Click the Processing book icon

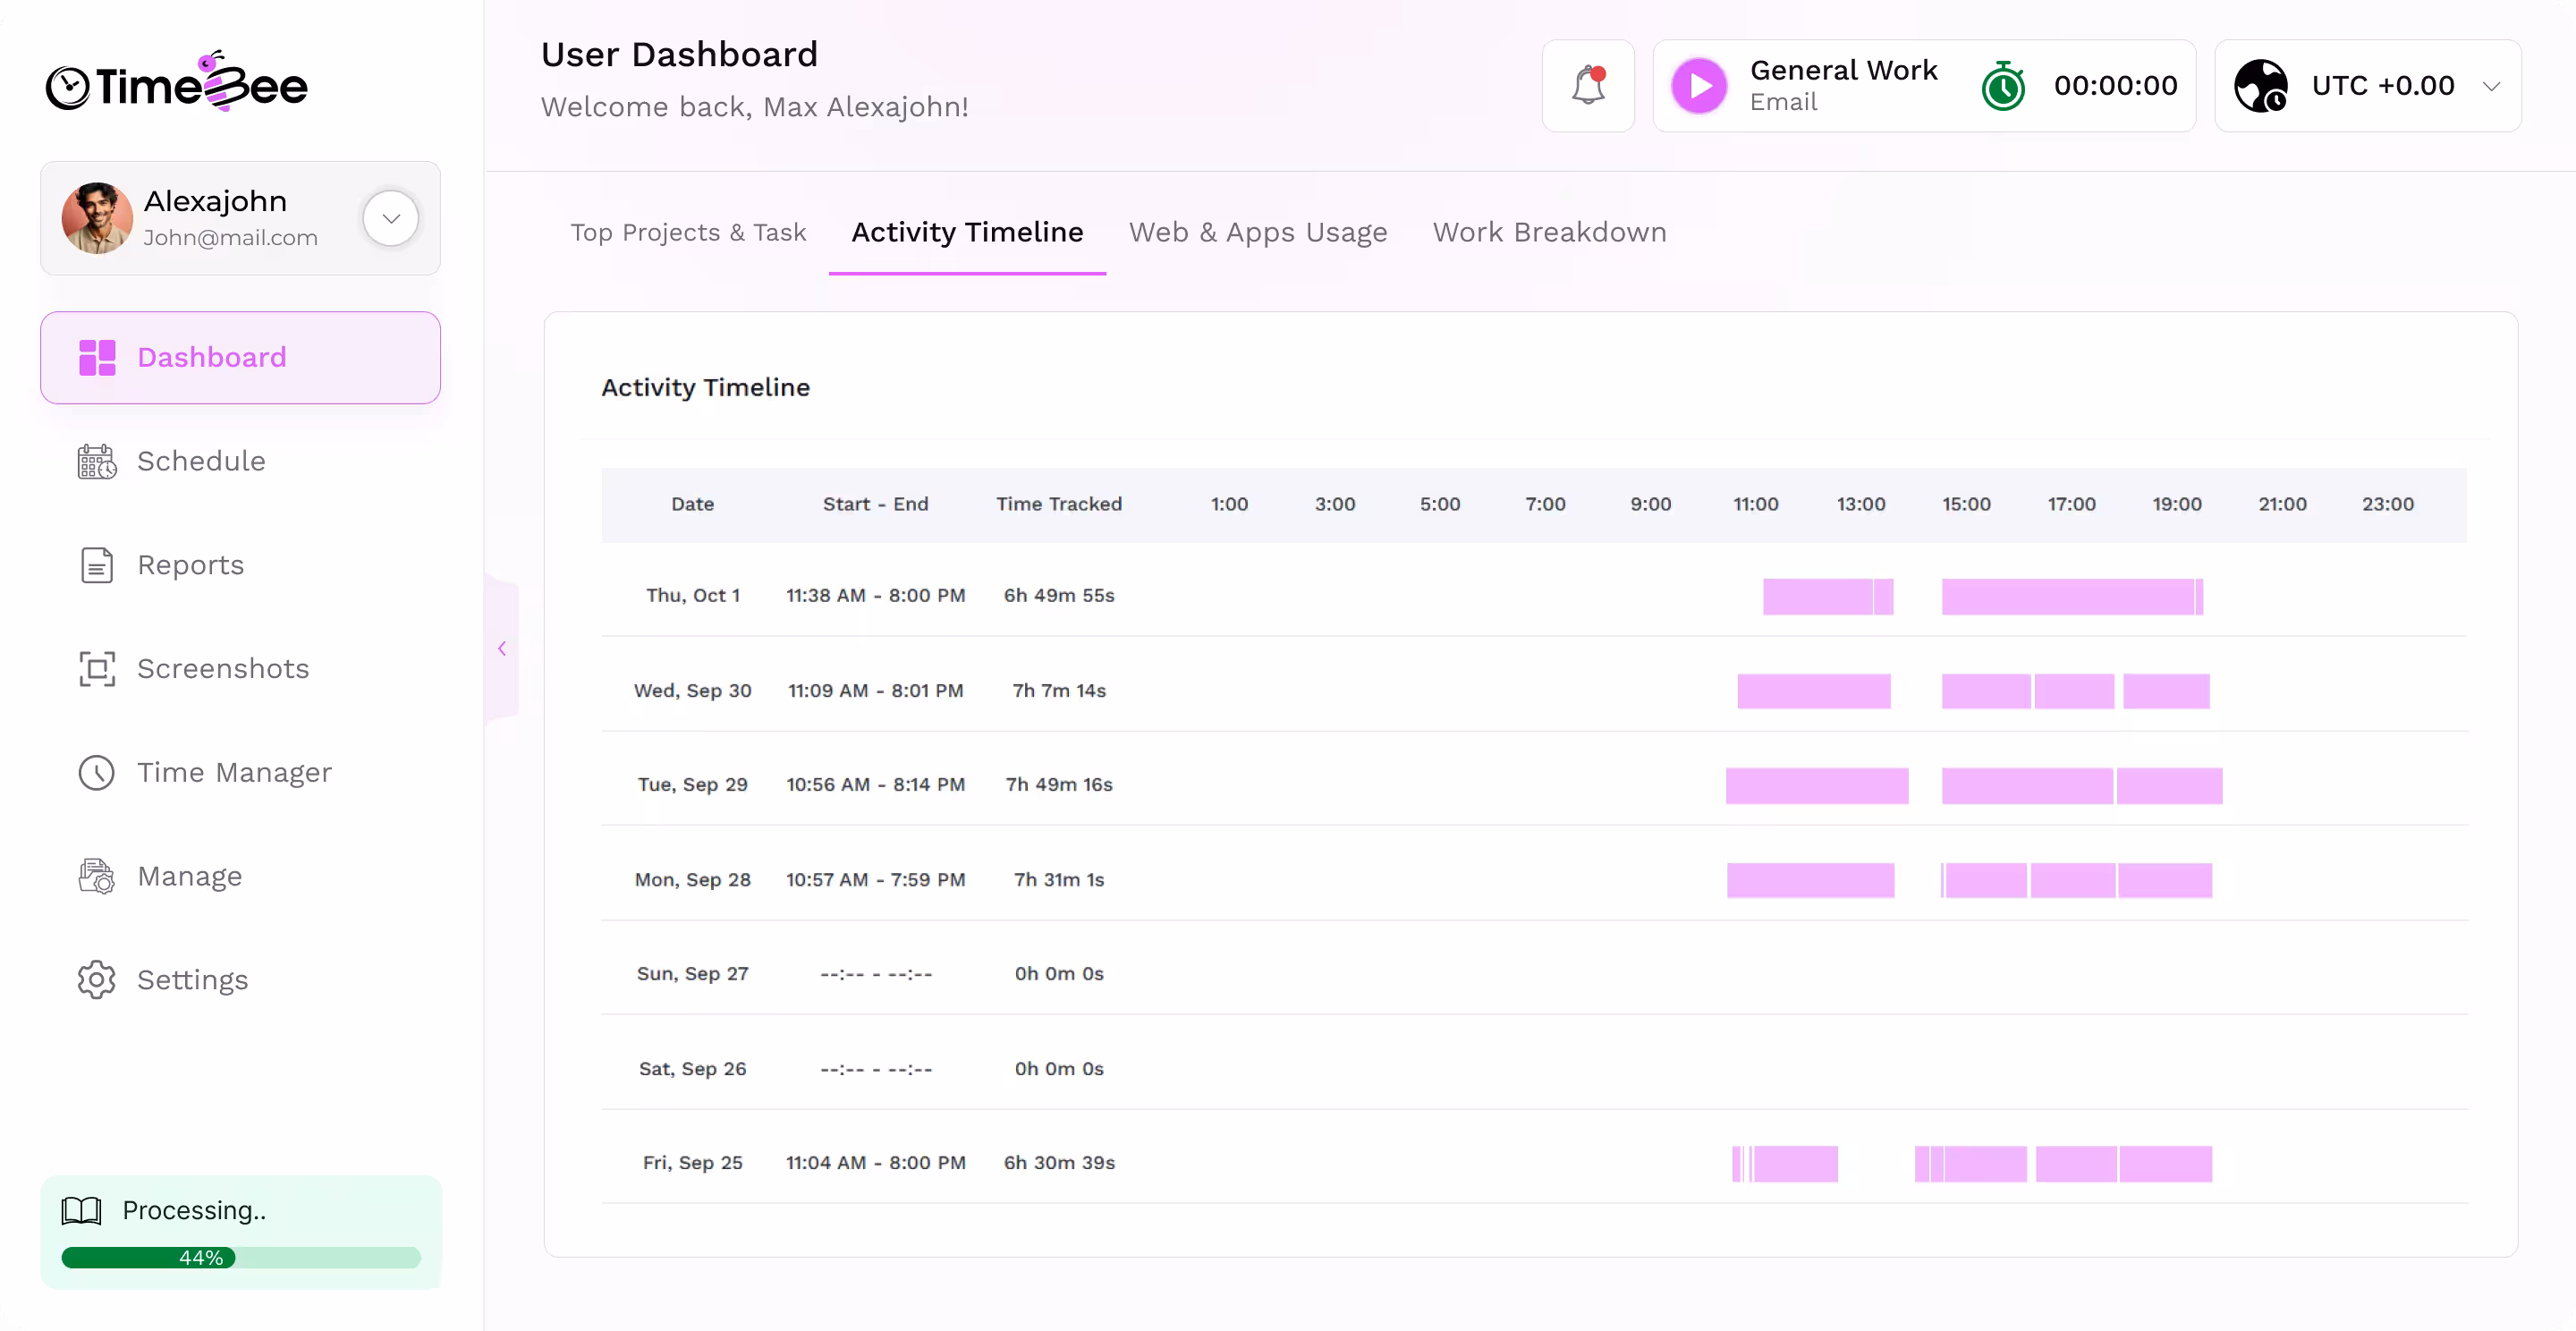81,1211
